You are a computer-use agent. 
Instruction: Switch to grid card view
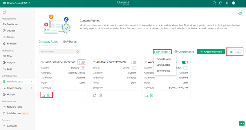[231, 52]
